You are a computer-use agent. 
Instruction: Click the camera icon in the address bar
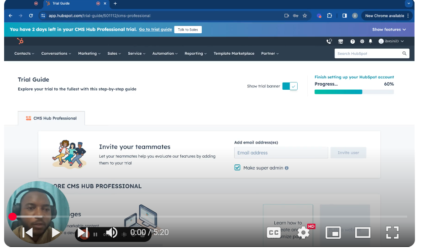pyautogui.click(x=287, y=15)
